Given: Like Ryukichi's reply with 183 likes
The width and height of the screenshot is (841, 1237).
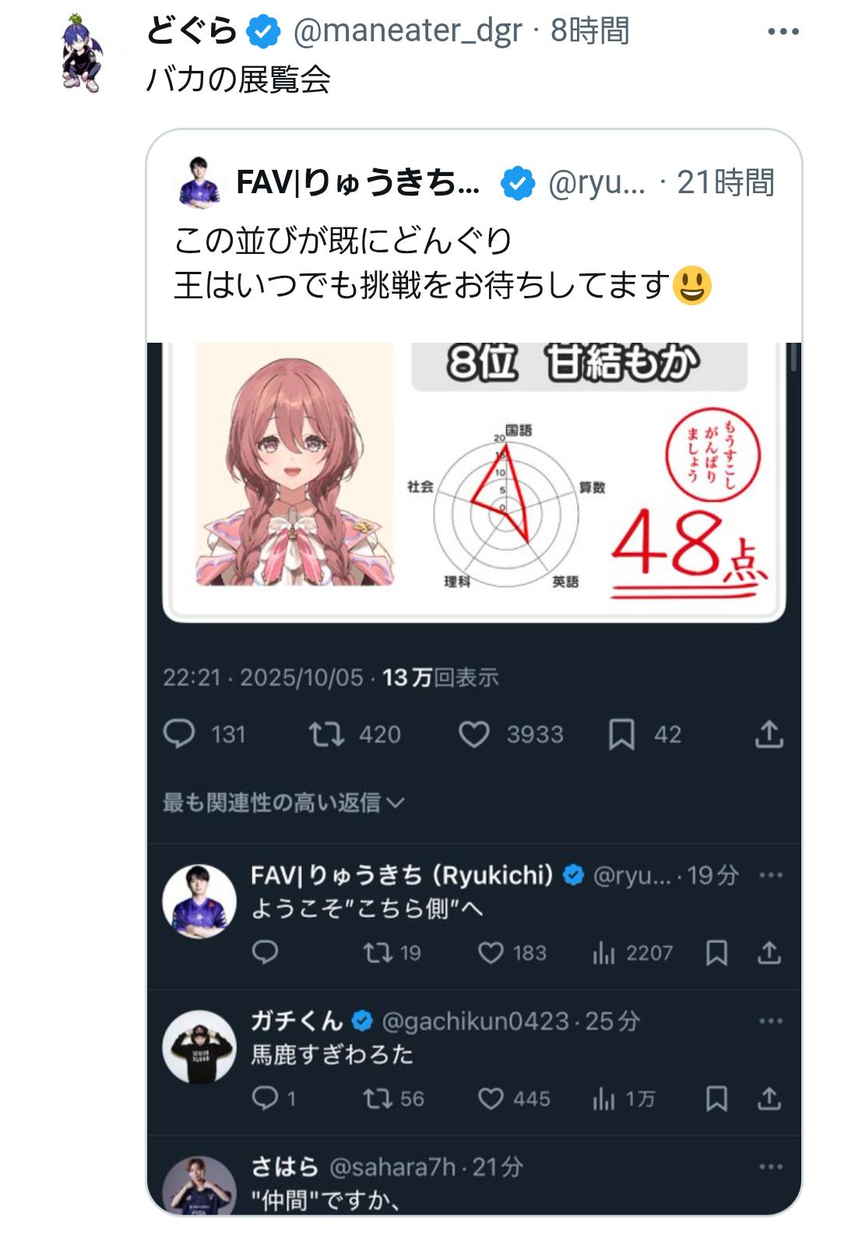Looking at the screenshot, I should click(x=491, y=952).
